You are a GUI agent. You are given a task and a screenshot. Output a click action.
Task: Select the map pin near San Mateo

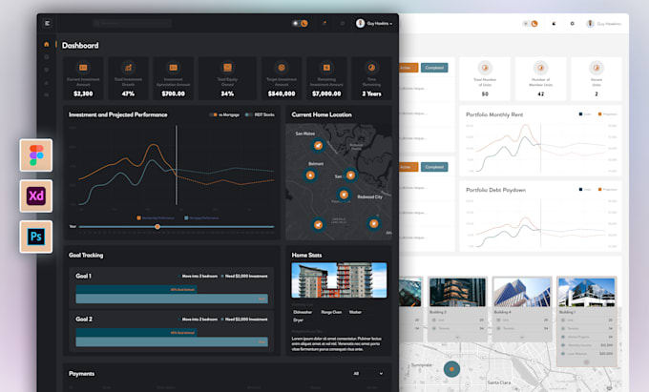pos(318,146)
